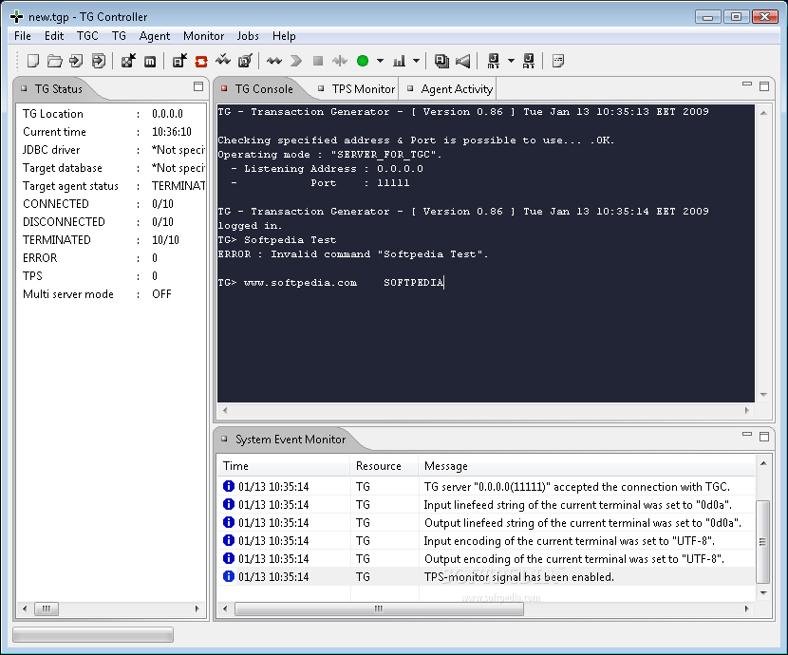Click the TG Status horizontal scrollbar thumb
The height and width of the screenshot is (655, 788).
[47, 608]
